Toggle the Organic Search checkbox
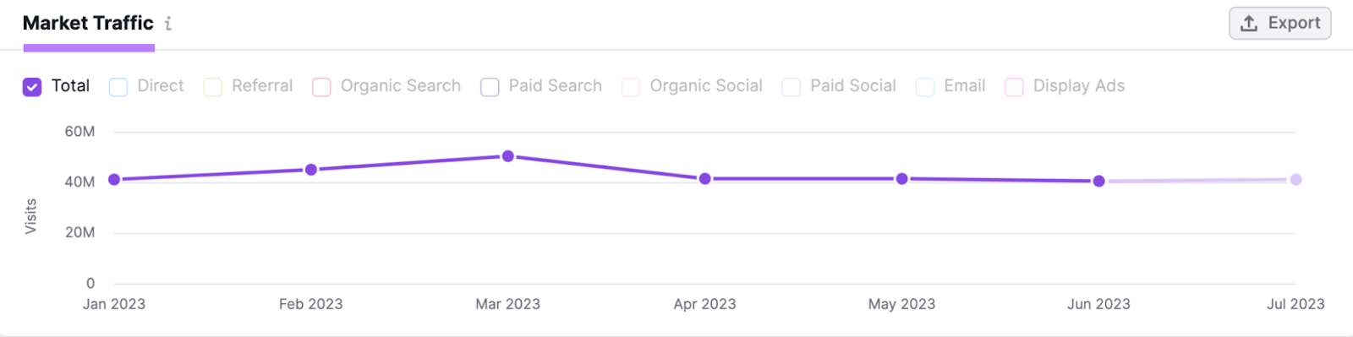 click(321, 86)
